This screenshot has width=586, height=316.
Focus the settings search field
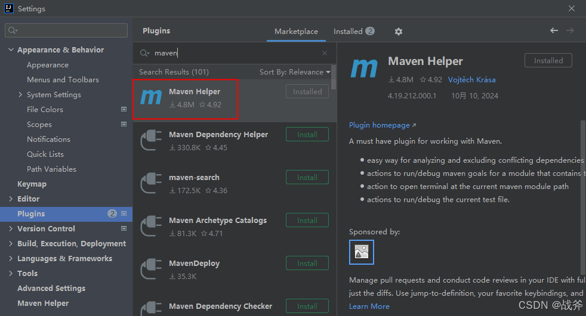66,30
